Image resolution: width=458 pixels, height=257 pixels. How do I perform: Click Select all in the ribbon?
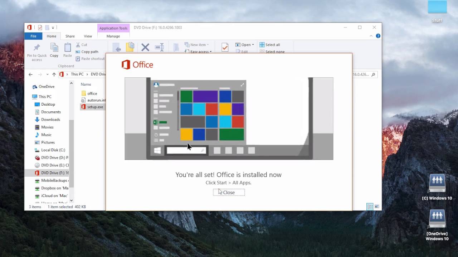point(270,45)
